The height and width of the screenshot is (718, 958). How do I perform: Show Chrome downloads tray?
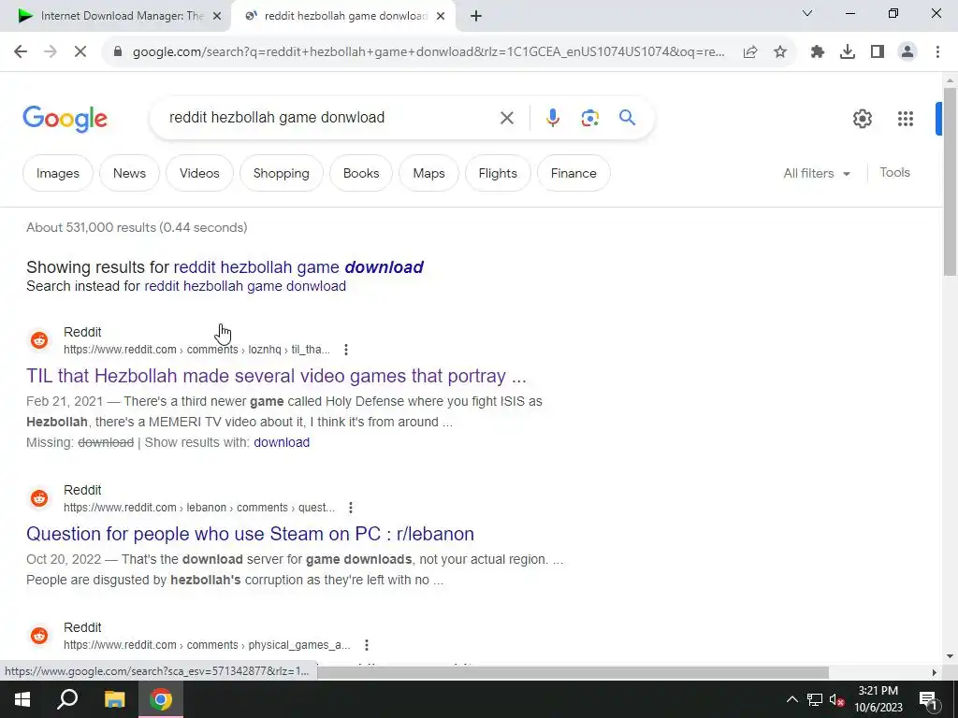pos(848,52)
